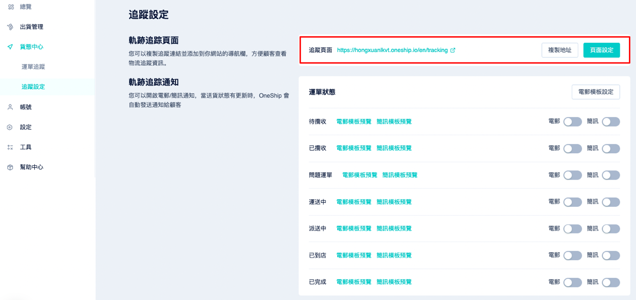
Task: Switch on 簡訊 for 已到店
Action: tap(611, 255)
